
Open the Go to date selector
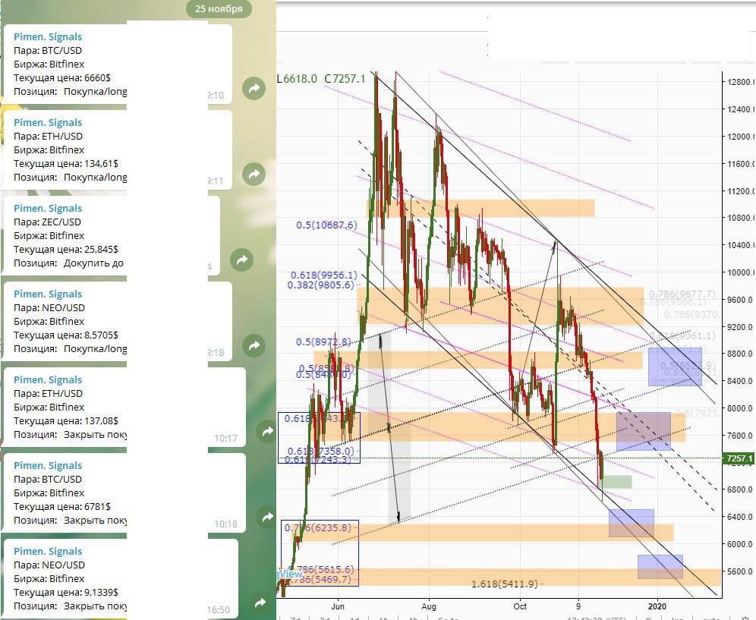pos(449,617)
